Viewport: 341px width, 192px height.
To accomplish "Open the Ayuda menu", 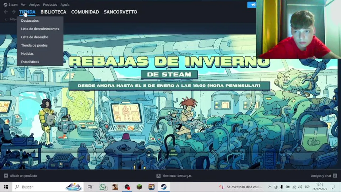I will pyautogui.click(x=65, y=5).
